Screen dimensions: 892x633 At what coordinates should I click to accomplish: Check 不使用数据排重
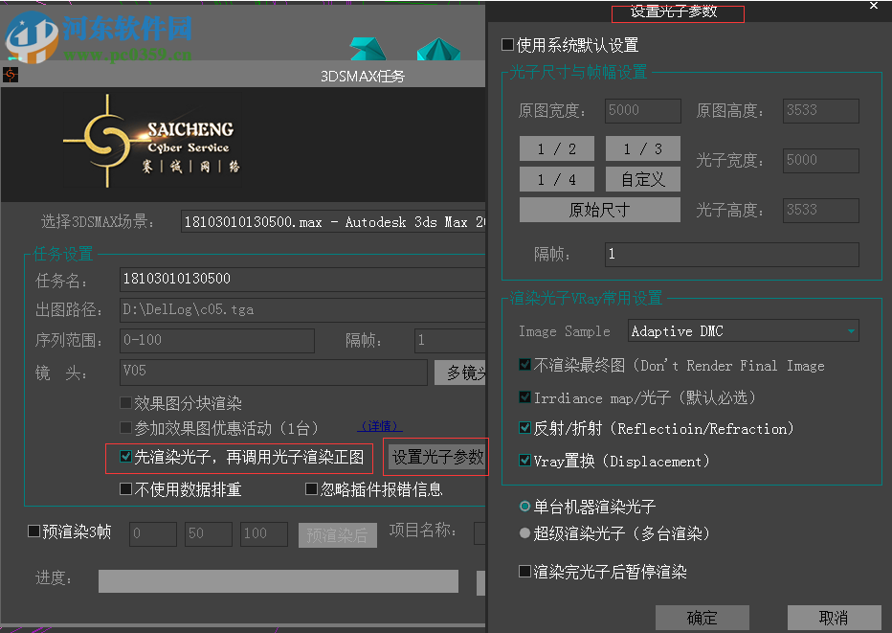point(127,488)
